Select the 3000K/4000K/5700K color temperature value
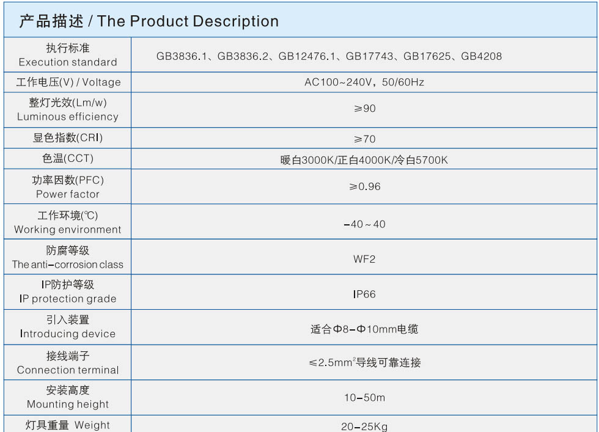Image resolution: width=599 pixels, height=432 pixels. 364,161
